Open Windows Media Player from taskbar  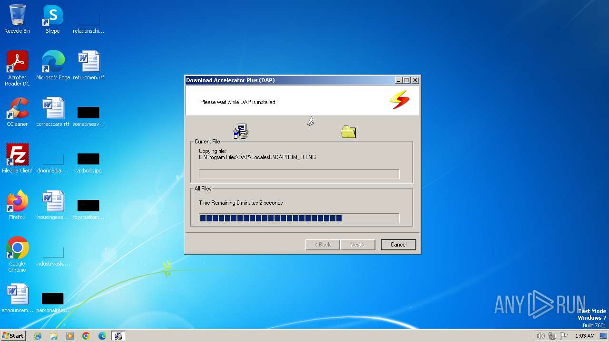click(70, 336)
